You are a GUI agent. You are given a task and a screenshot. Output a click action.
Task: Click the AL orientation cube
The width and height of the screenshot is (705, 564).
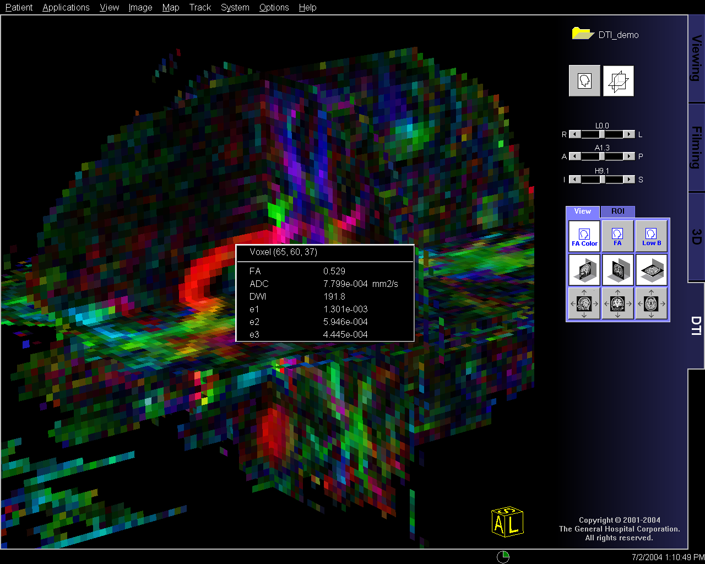[507, 522]
